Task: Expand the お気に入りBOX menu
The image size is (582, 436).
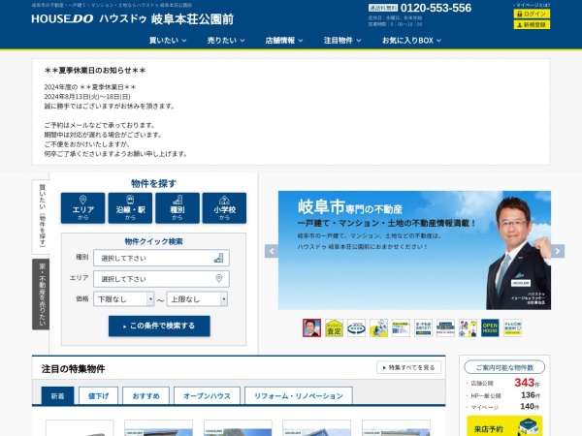Action: pos(411,41)
